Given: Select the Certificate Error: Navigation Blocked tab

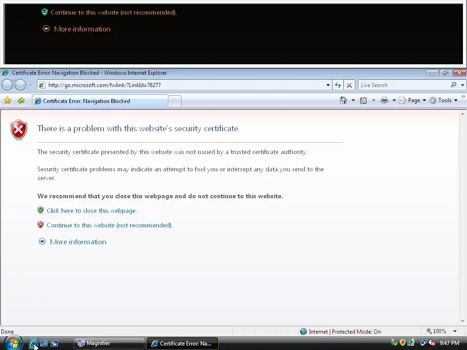Looking at the screenshot, I should pyautogui.click(x=100, y=101).
